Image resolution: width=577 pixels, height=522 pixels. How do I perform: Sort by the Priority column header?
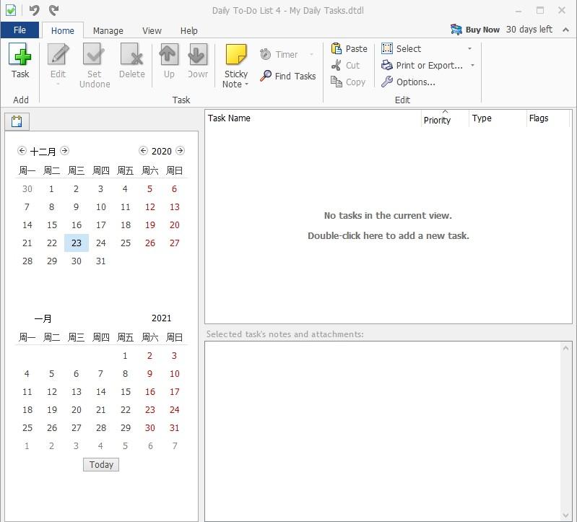point(445,118)
